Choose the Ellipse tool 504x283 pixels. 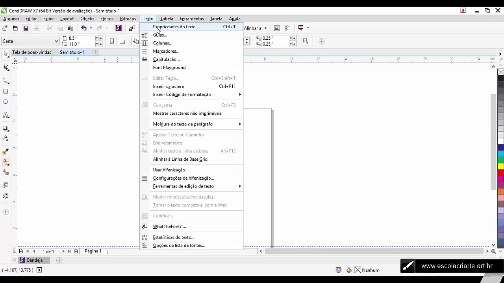[6, 102]
